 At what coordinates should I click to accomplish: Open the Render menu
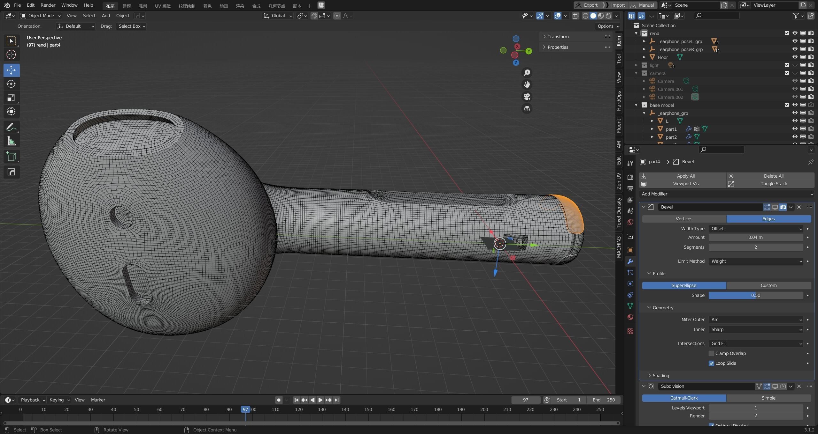(x=48, y=5)
